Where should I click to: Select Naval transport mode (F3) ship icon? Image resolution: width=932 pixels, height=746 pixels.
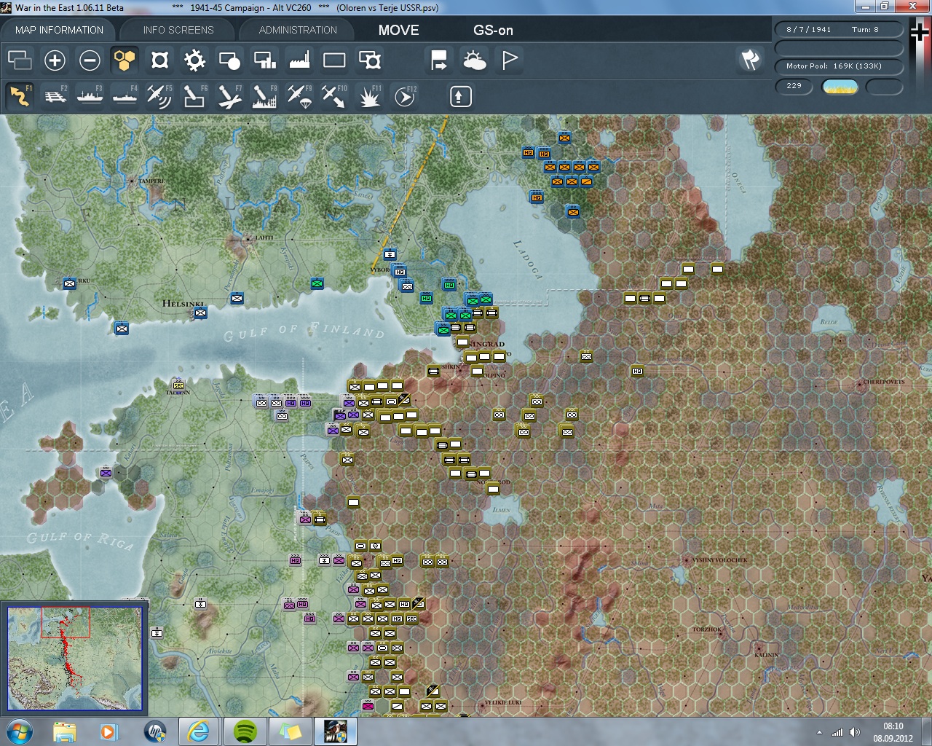point(90,96)
